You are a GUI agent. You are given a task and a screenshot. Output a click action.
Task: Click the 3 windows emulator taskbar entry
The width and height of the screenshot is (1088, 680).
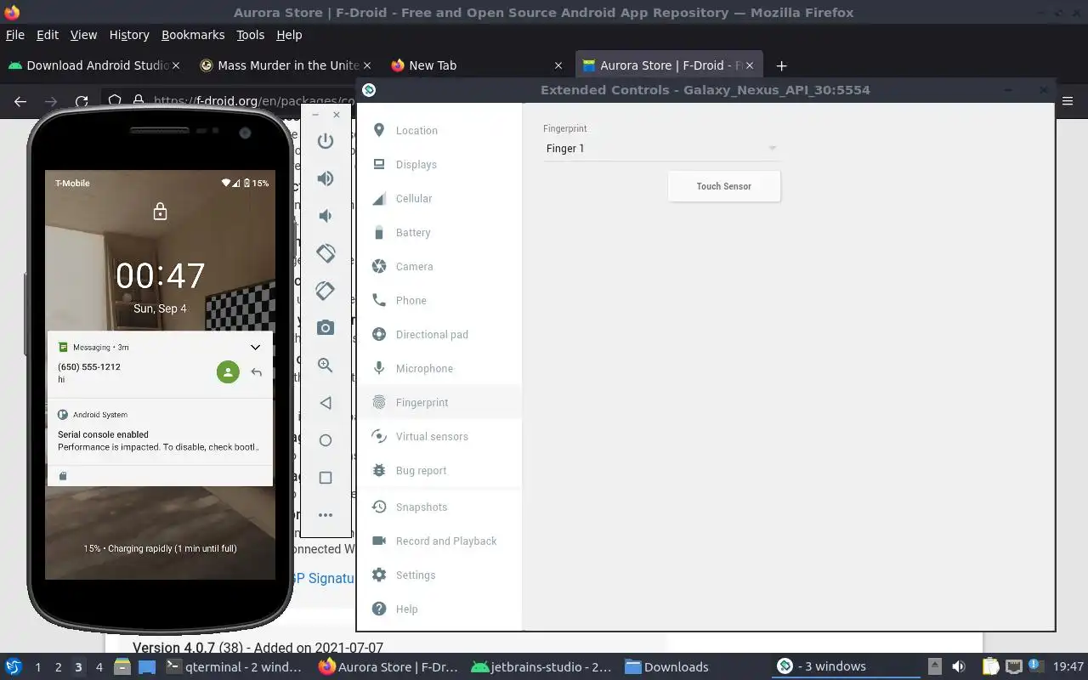click(846, 667)
